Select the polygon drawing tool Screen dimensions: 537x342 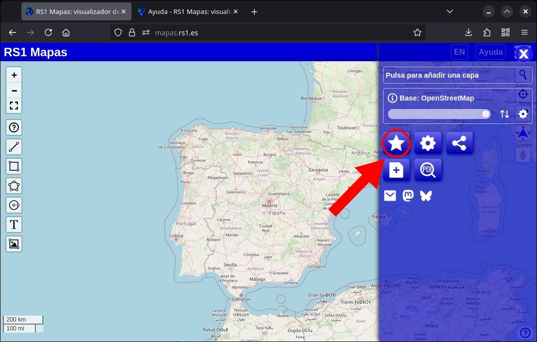(x=14, y=186)
